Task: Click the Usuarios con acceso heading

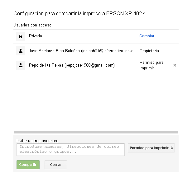Action: click(33, 25)
